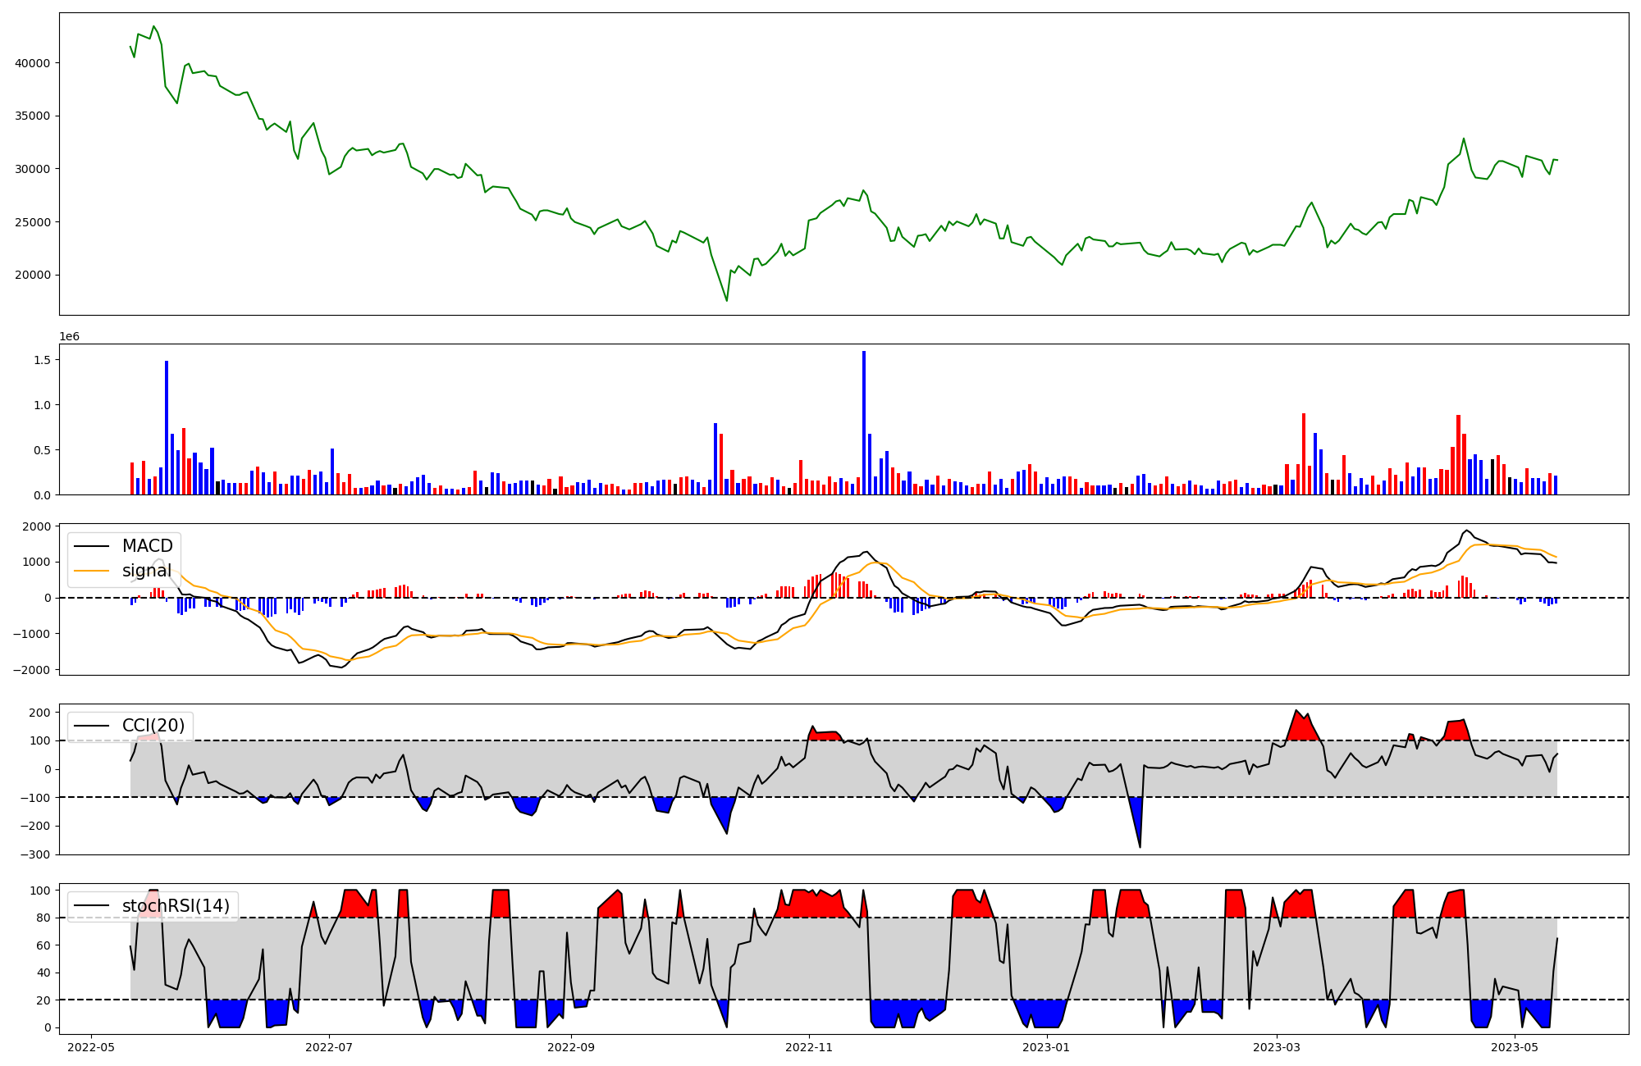Screen dimensions: 1641x1066
Task: Select the stochRSI(14) legend entry
Action: point(176,906)
